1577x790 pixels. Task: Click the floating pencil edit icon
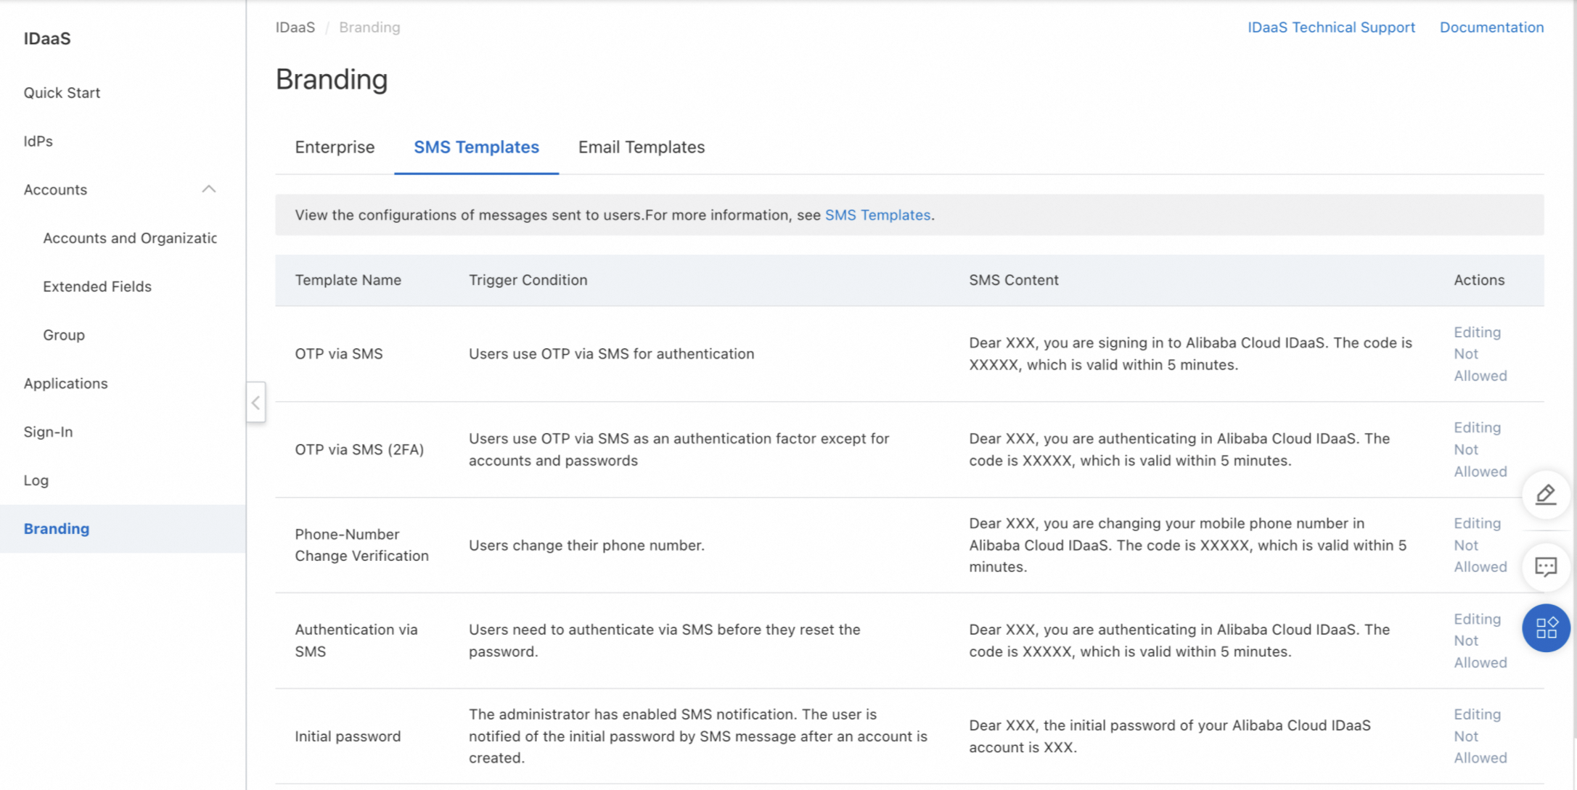1546,495
